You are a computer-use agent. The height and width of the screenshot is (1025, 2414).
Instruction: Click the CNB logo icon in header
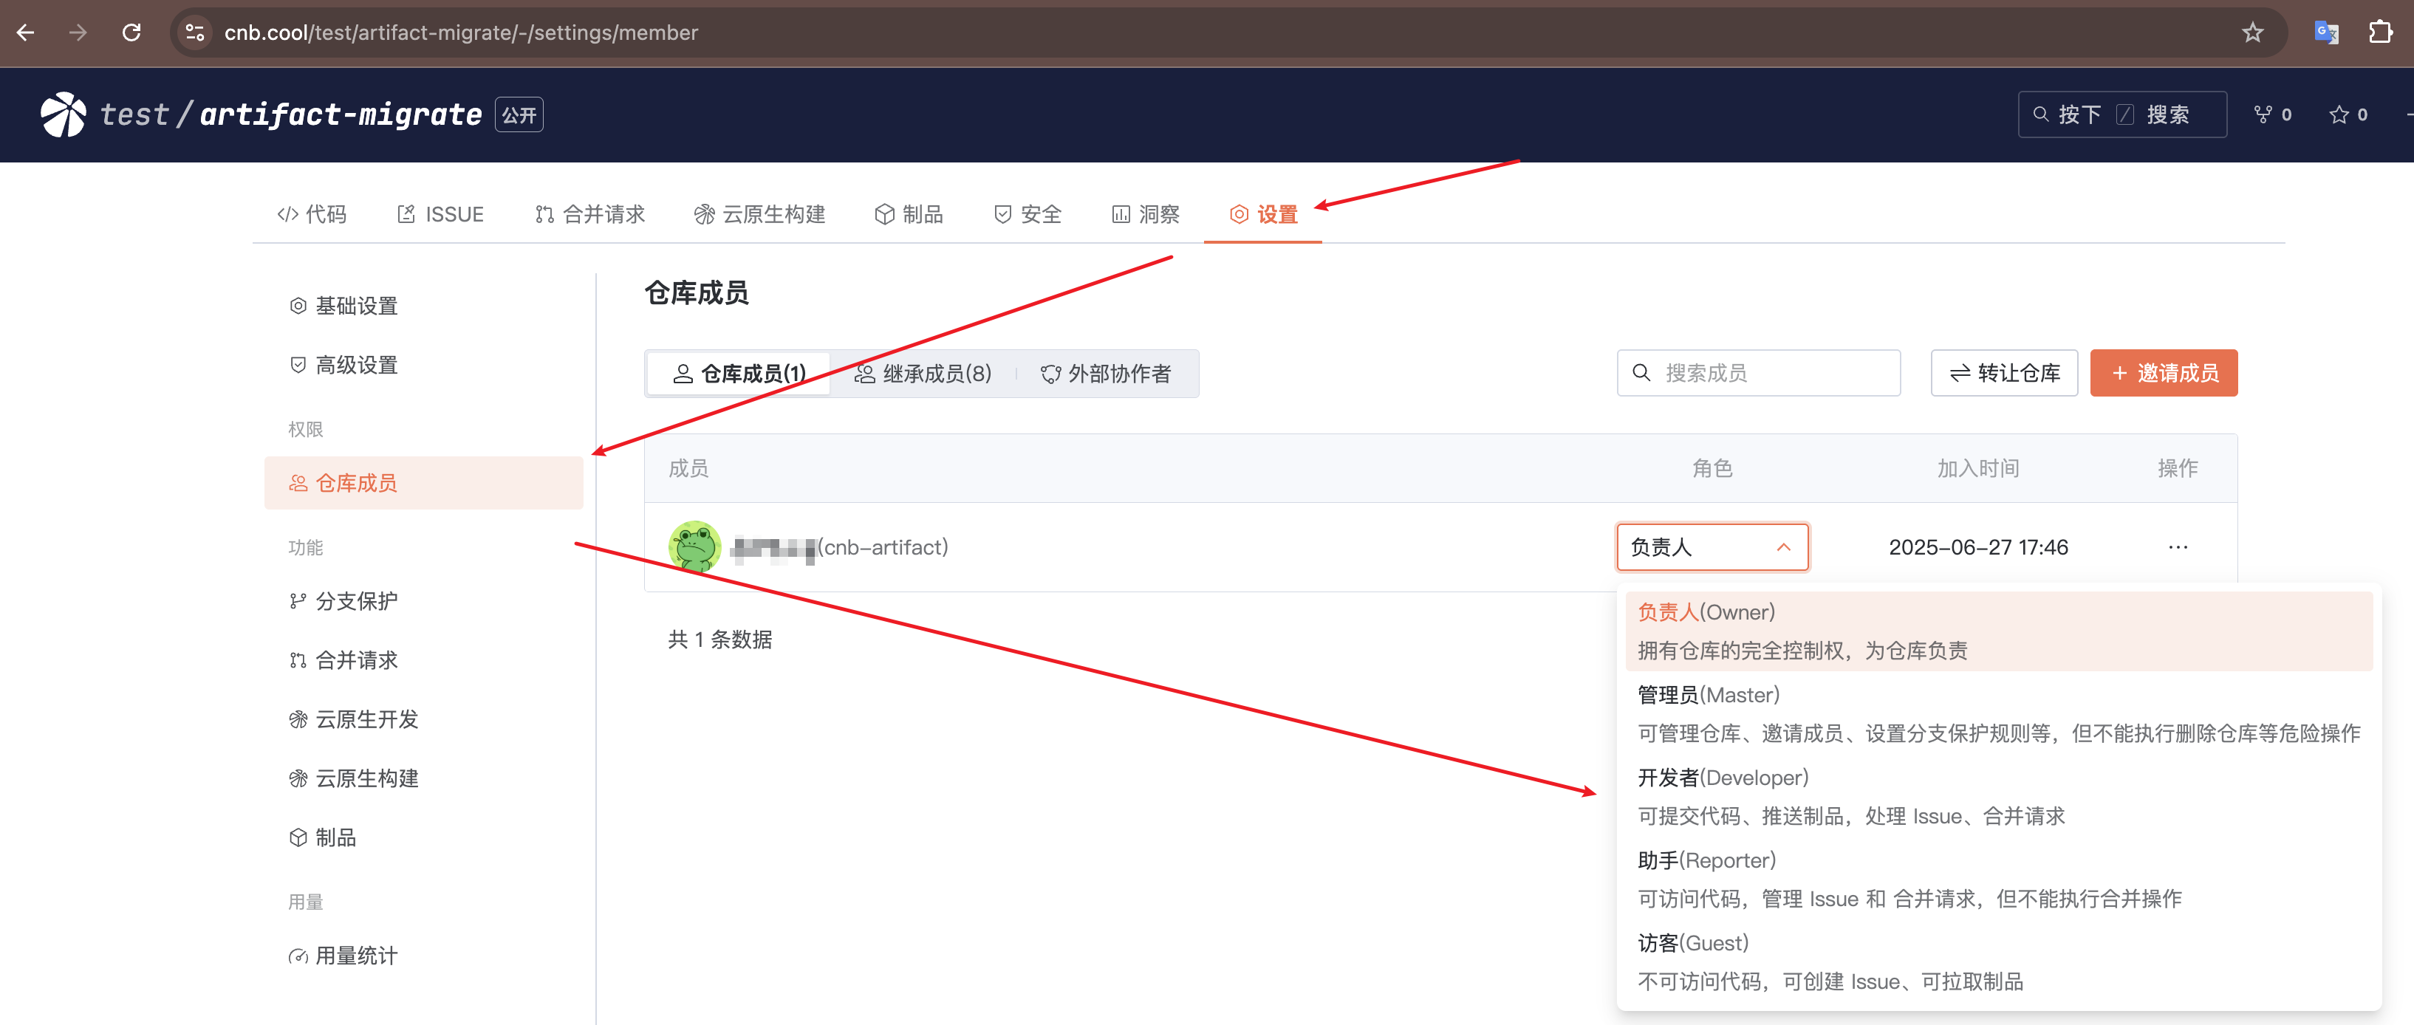63,114
